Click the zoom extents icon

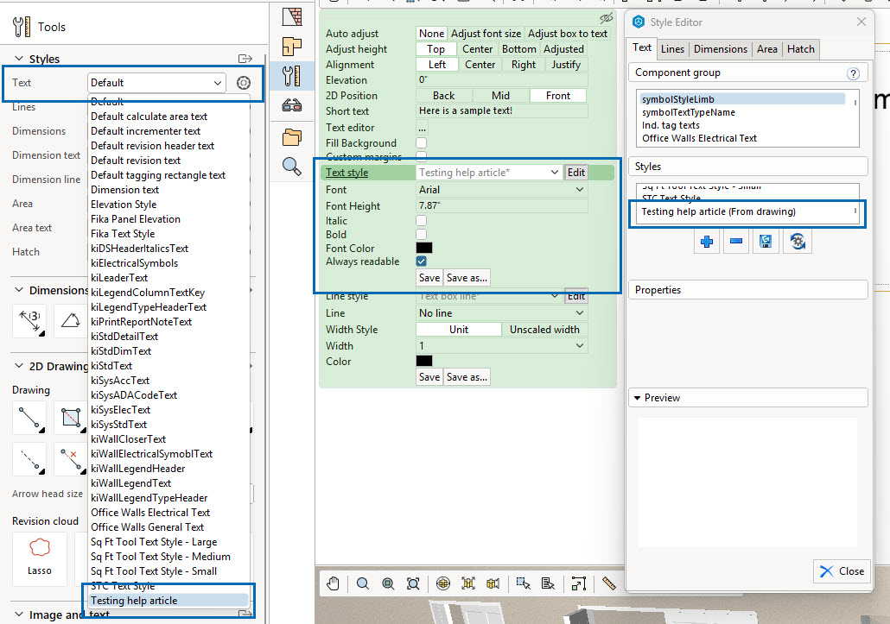pos(413,583)
